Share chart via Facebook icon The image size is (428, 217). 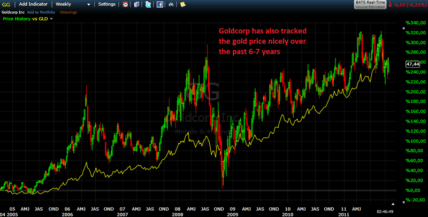coord(159,4)
